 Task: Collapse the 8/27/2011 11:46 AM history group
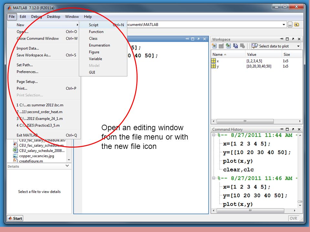[x=213, y=178]
